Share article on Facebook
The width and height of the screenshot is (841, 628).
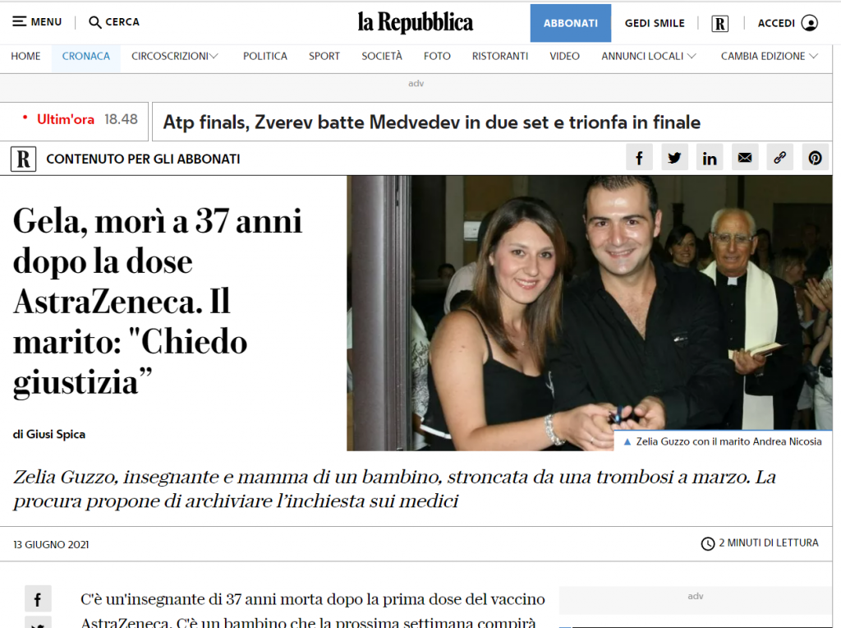click(639, 157)
